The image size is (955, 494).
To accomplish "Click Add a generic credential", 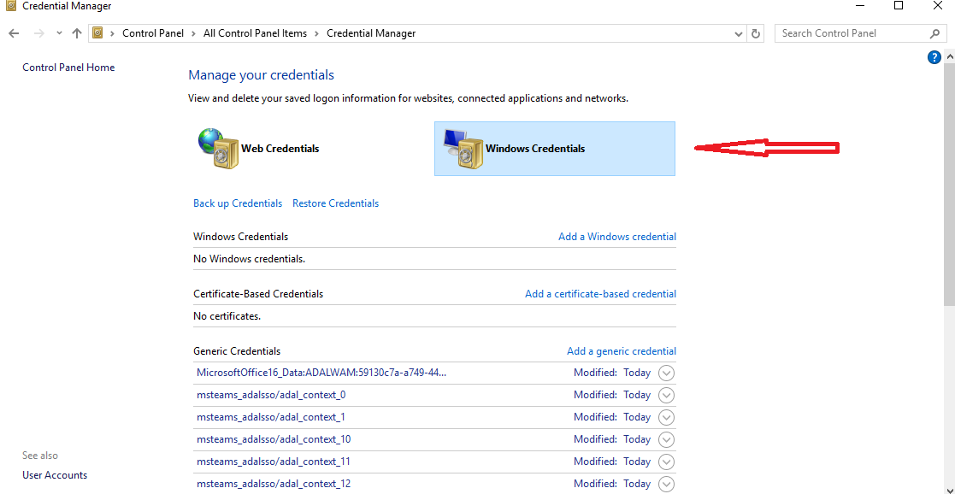I will point(622,351).
